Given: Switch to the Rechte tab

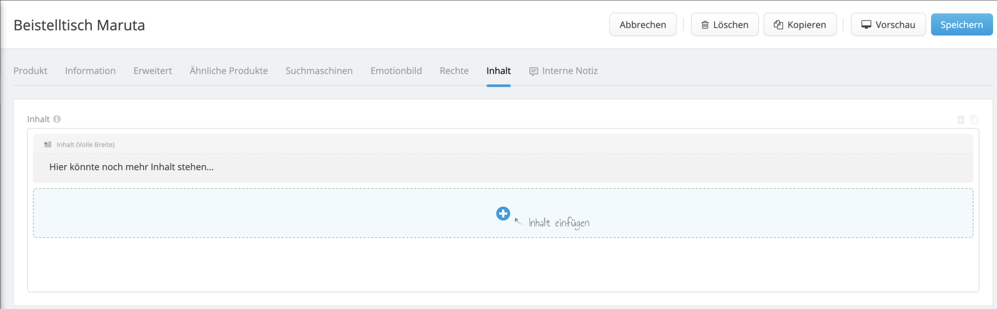Looking at the screenshot, I should pos(453,71).
